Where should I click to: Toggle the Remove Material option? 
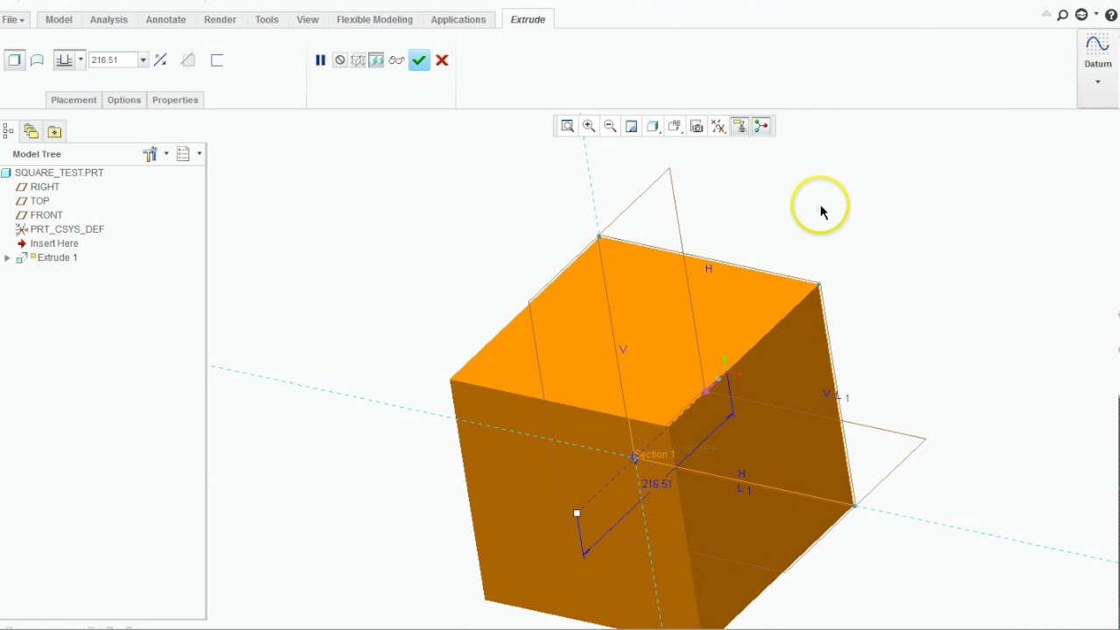click(188, 59)
